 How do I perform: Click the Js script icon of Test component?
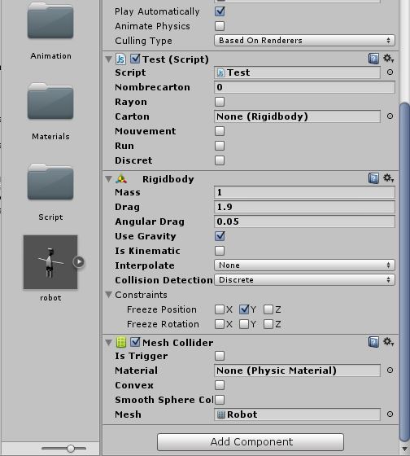click(120, 59)
